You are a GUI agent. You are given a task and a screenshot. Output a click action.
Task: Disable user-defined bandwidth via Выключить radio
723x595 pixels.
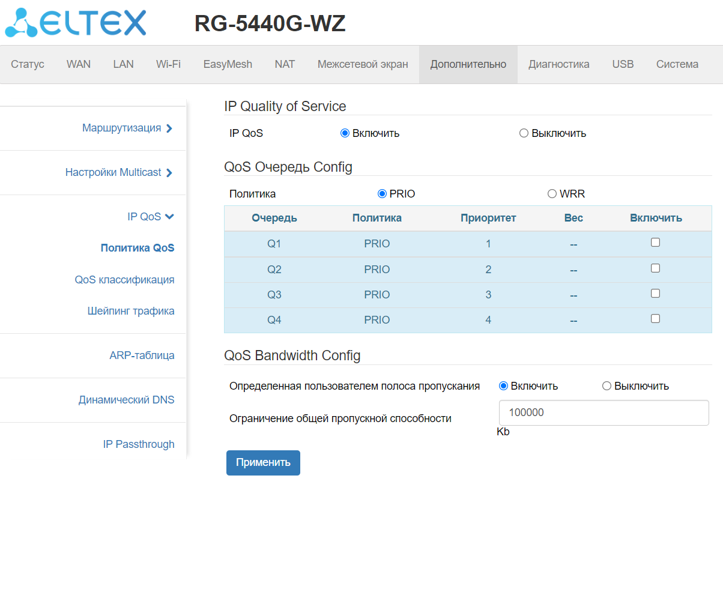(607, 386)
